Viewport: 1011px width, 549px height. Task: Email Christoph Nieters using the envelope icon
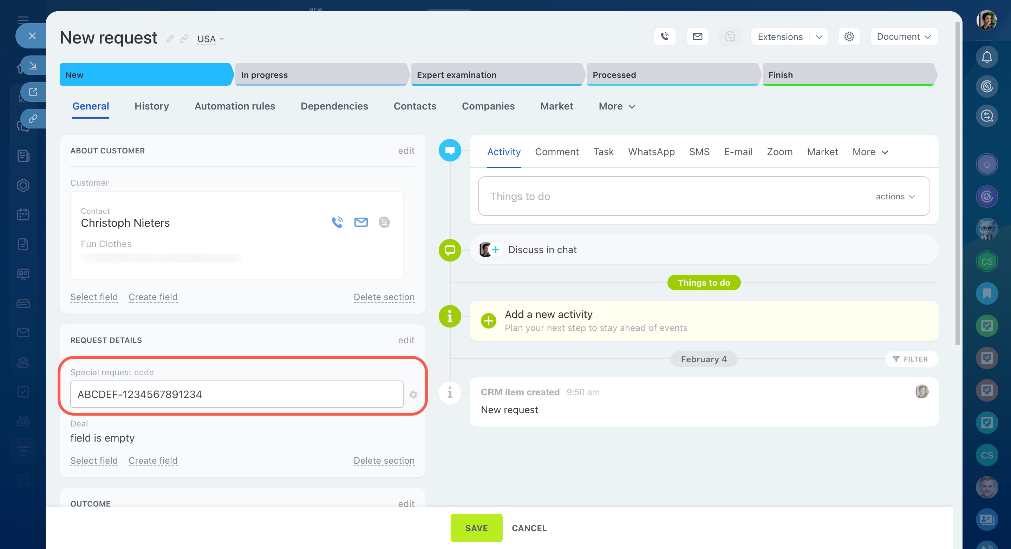[361, 222]
